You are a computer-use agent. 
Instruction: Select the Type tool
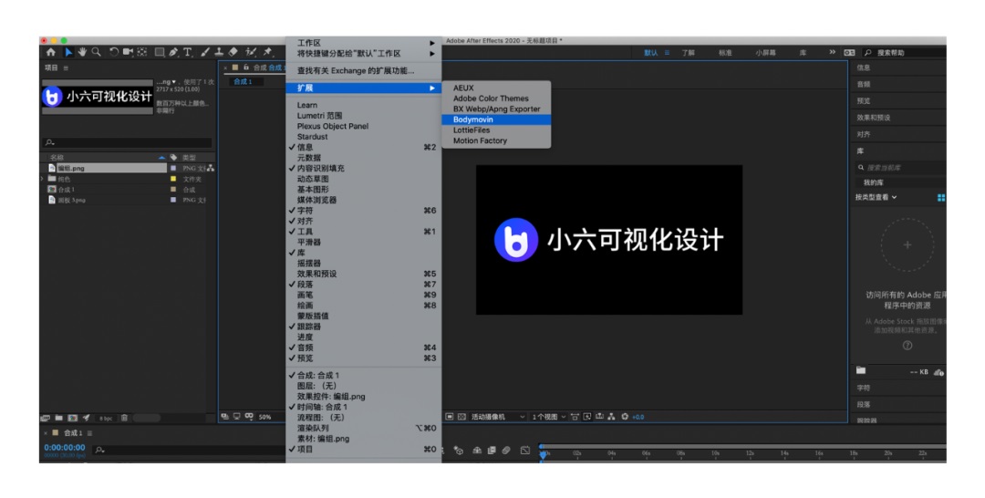pyautogui.click(x=187, y=52)
